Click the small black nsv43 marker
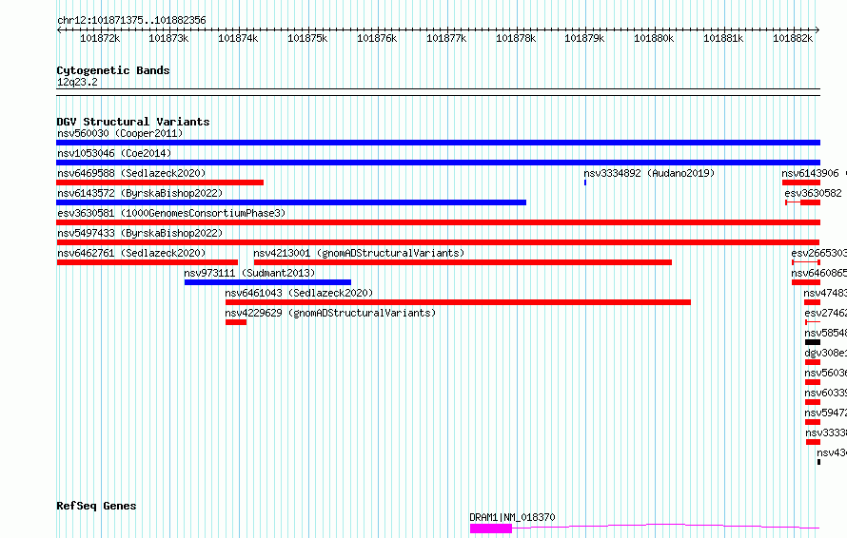Screen dimensions: 847x538 click(818, 462)
